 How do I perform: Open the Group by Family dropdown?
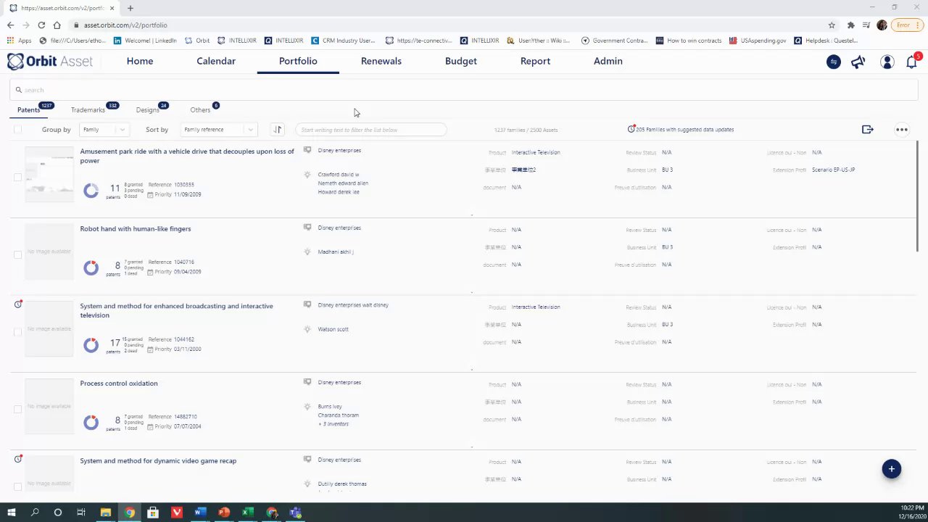(x=104, y=130)
